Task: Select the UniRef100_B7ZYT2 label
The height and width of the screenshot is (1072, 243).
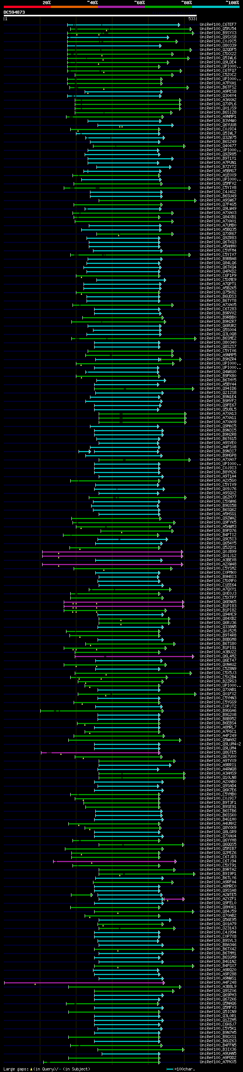Action: (218, 167)
